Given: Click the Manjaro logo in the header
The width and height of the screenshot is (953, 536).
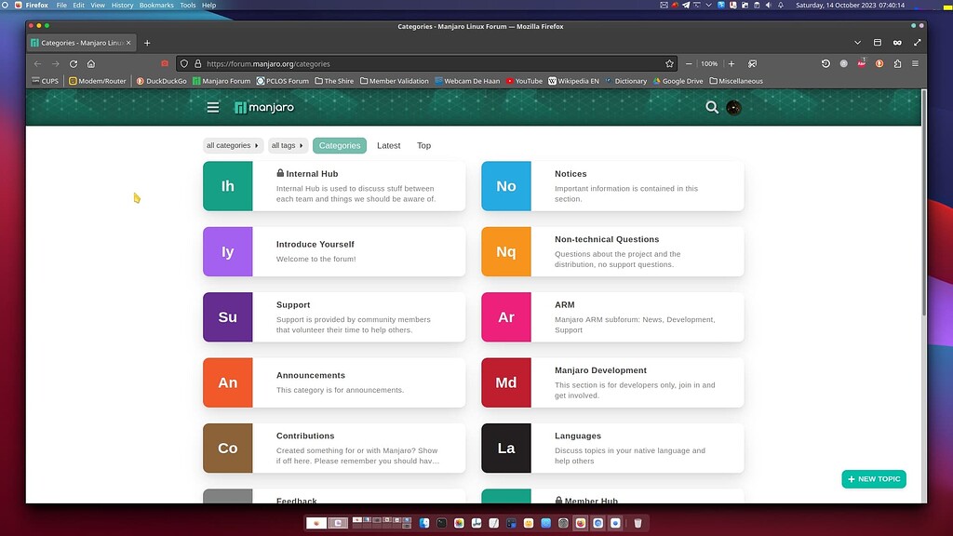Looking at the screenshot, I should [263, 107].
